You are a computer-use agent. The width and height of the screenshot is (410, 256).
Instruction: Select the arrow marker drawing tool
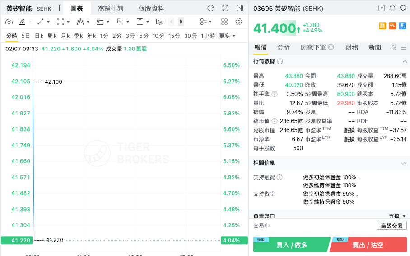tap(120, 22)
